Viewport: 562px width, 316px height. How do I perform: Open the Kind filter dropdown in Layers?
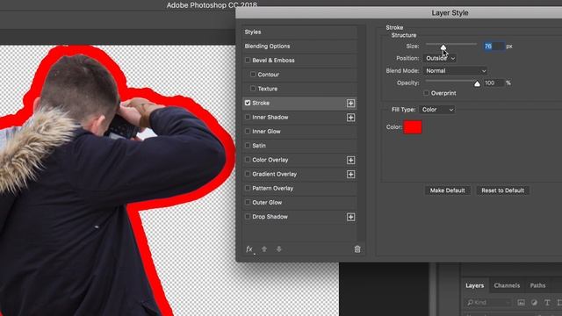pos(488,303)
